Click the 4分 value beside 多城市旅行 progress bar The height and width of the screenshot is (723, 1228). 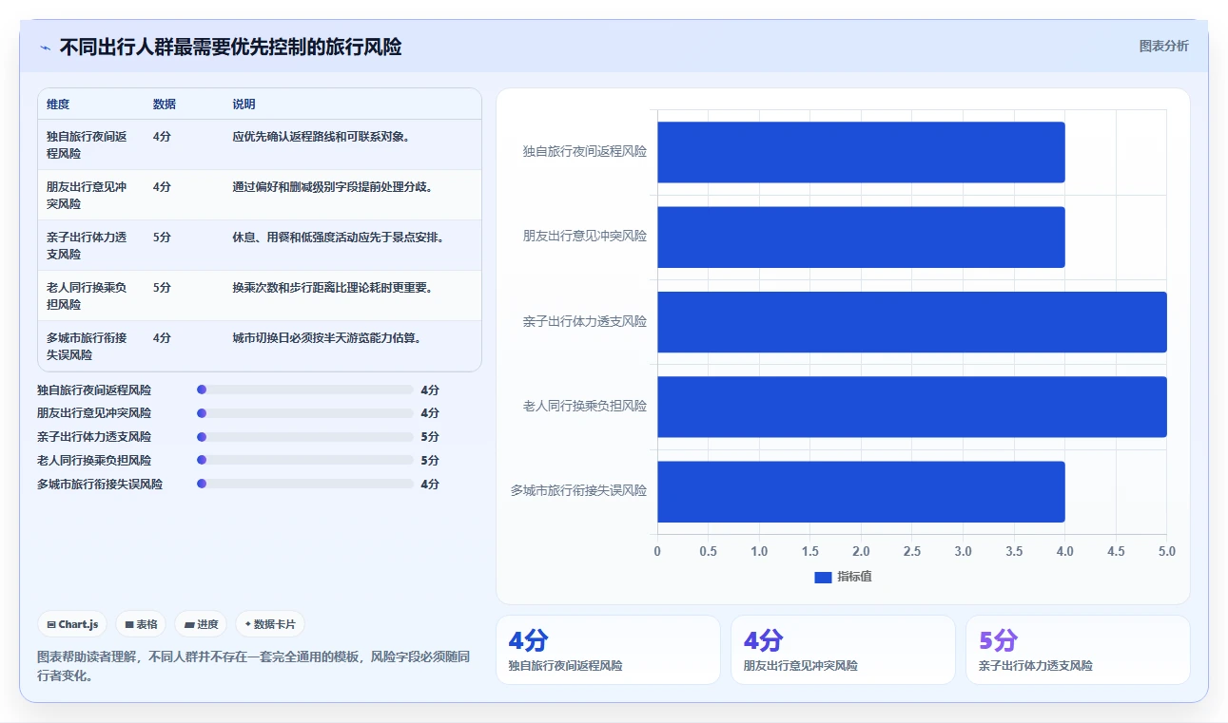tap(430, 484)
